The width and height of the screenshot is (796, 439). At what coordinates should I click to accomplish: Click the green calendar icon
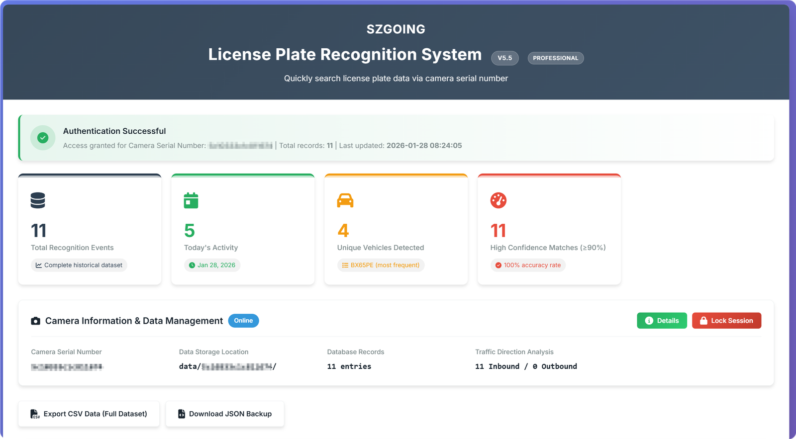coord(191,200)
